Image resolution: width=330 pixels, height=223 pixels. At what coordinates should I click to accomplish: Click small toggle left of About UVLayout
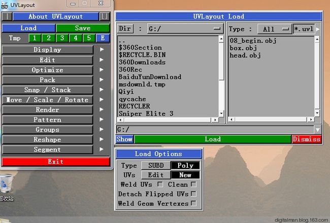coord(7,16)
